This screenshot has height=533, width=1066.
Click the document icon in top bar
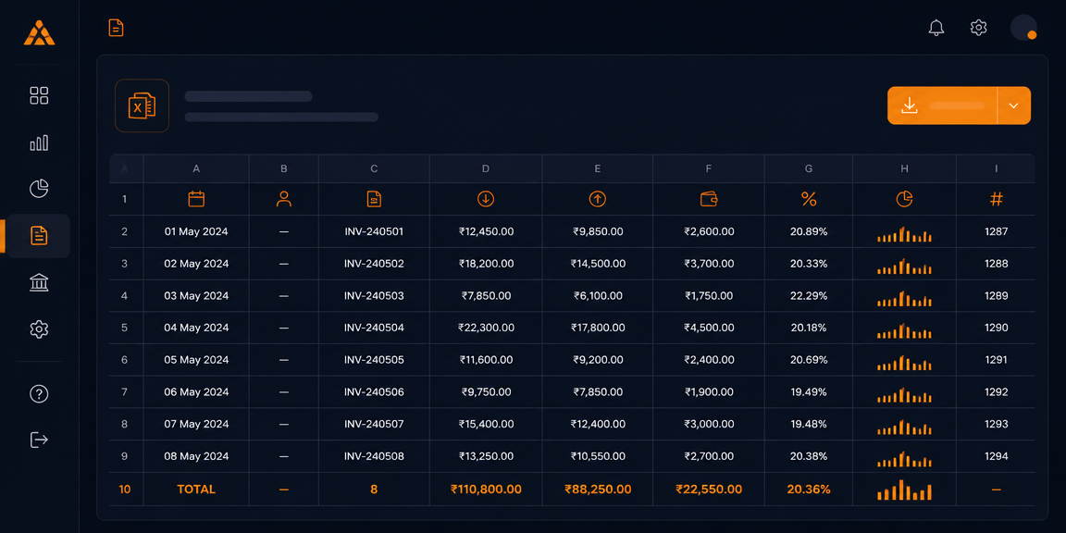tap(117, 28)
